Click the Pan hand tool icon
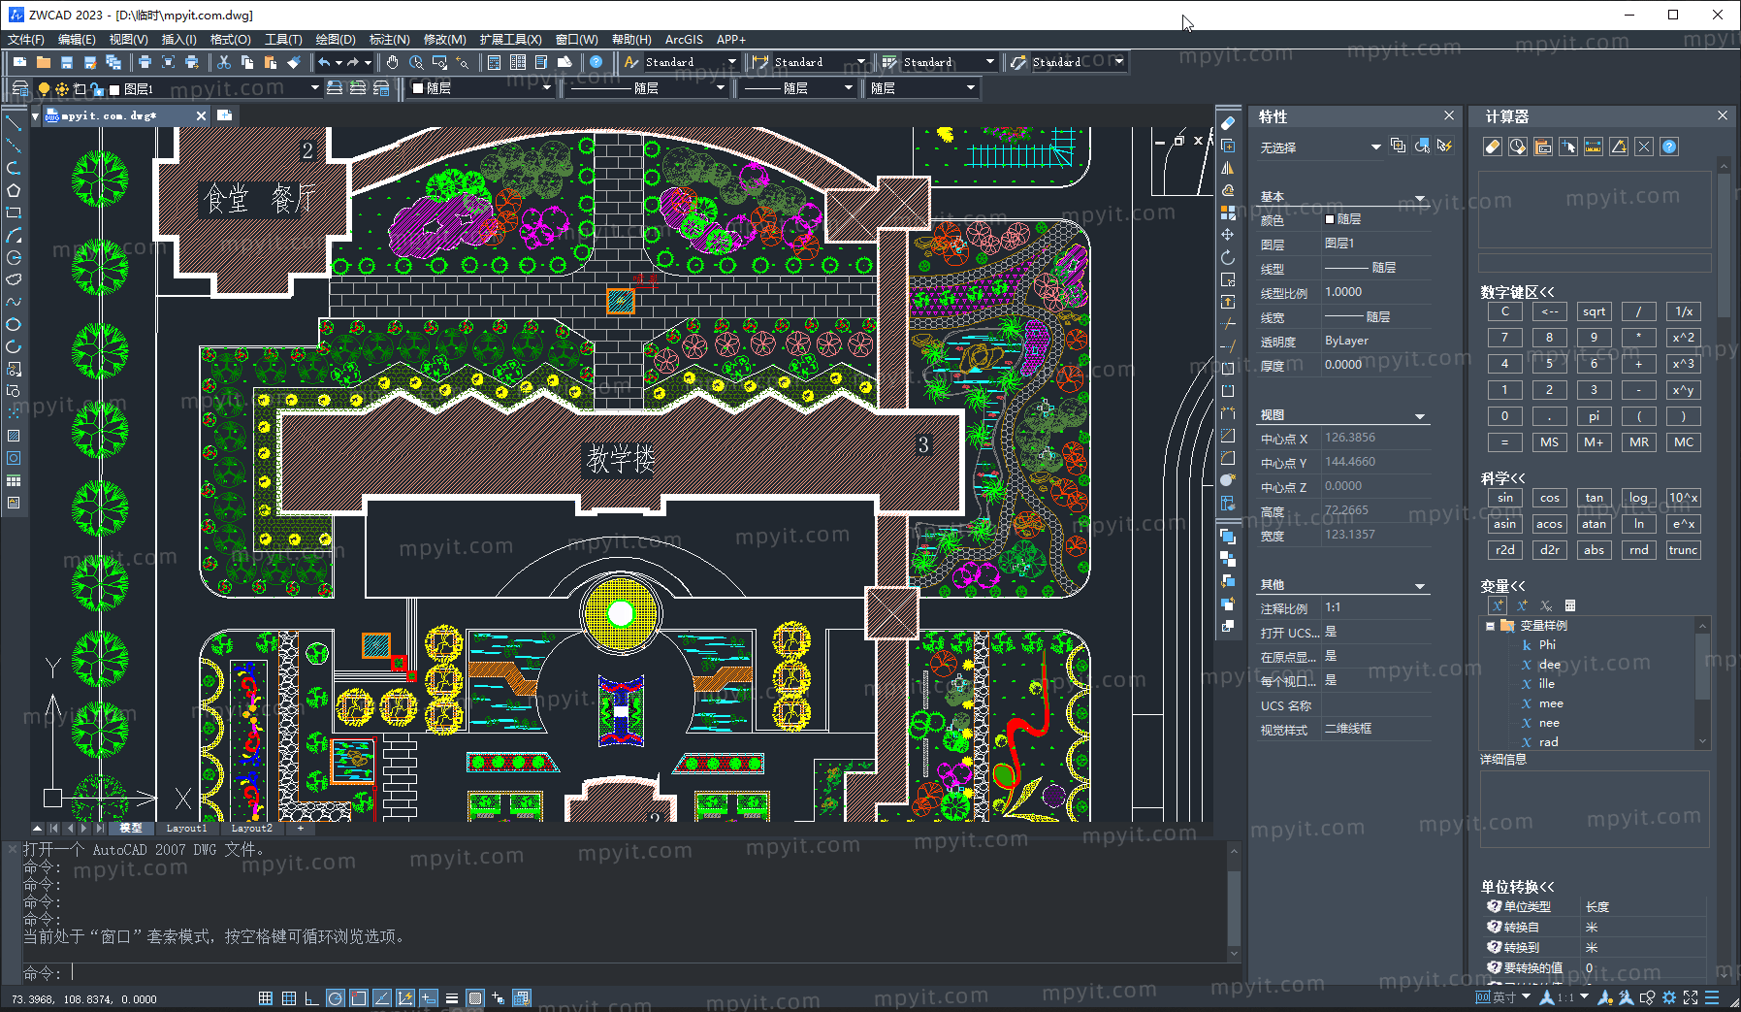The height and width of the screenshot is (1012, 1741). [392, 62]
